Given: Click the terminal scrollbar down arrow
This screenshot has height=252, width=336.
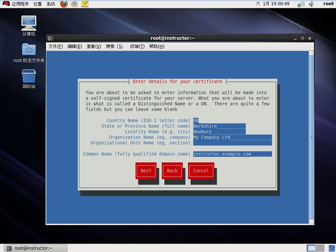Looking at the screenshot, I should coord(312,221).
